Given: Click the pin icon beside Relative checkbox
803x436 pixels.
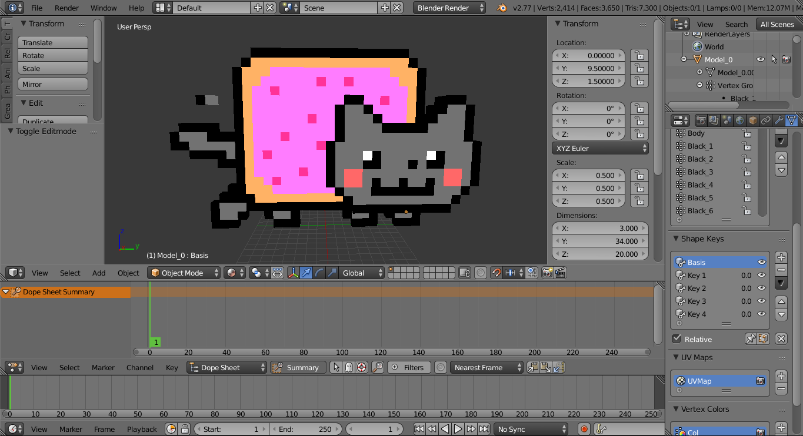Looking at the screenshot, I should click(x=751, y=339).
